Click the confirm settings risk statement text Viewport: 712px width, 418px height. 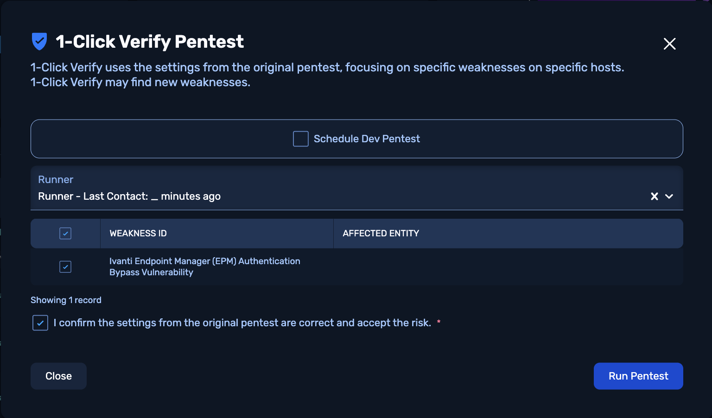click(x=242, y=323)
